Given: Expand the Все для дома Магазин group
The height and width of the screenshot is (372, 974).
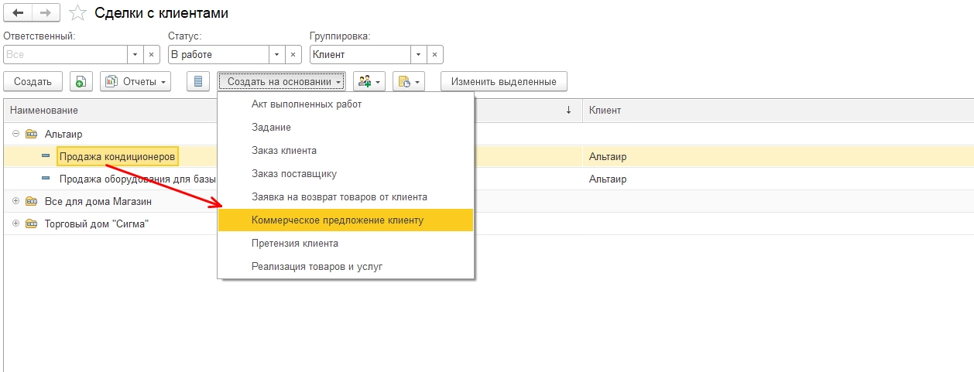Looking at the screenshot, I should (16, 201).
